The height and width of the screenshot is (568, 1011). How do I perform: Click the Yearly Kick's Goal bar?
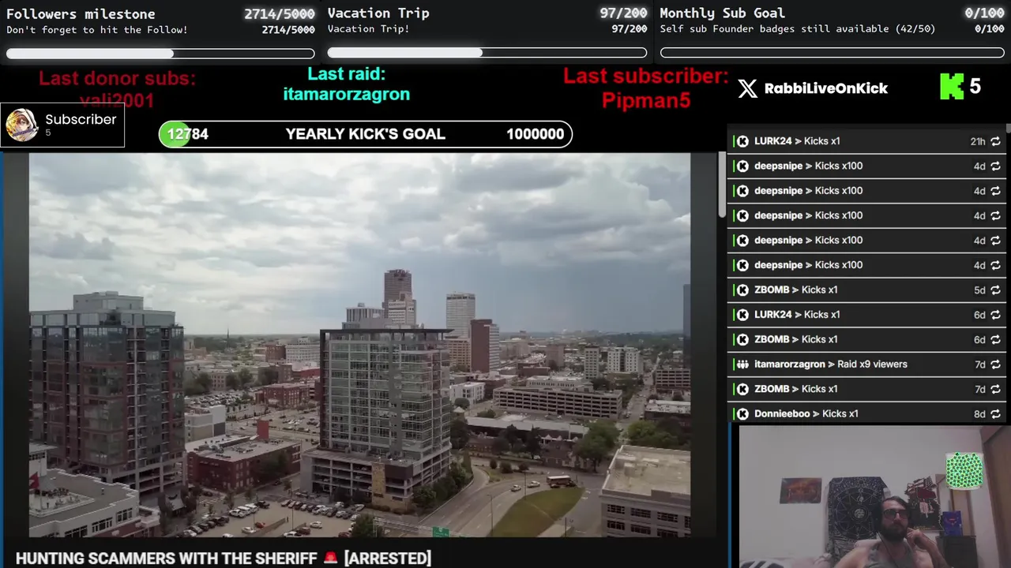click(365, 134)
